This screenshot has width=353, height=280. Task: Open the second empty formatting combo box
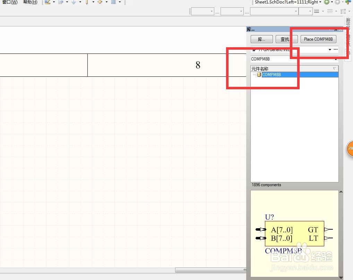[x=232, y=11]
